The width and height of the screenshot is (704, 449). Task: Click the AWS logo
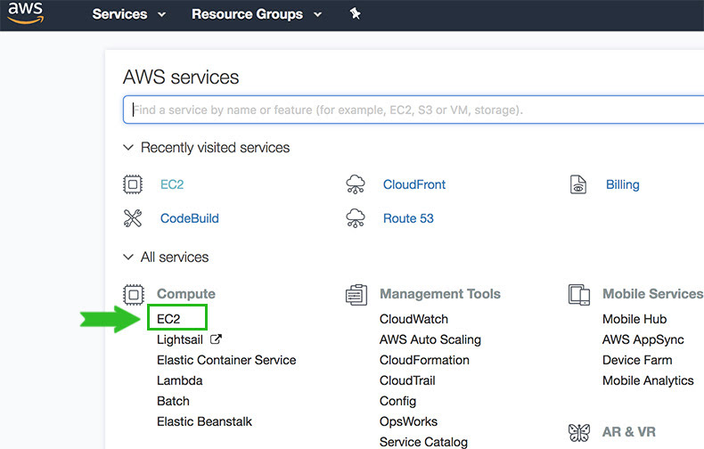(x=26, y=14)
